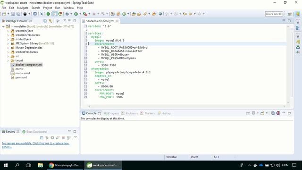The height and width of the screenshot is (170, 302).
Task: Click the globe Web Browser icon
Action: coord(160,14)
